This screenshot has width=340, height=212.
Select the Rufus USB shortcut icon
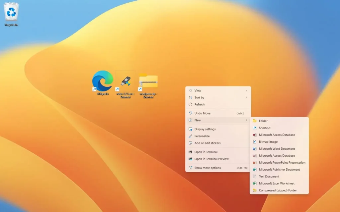click(125, 81)
